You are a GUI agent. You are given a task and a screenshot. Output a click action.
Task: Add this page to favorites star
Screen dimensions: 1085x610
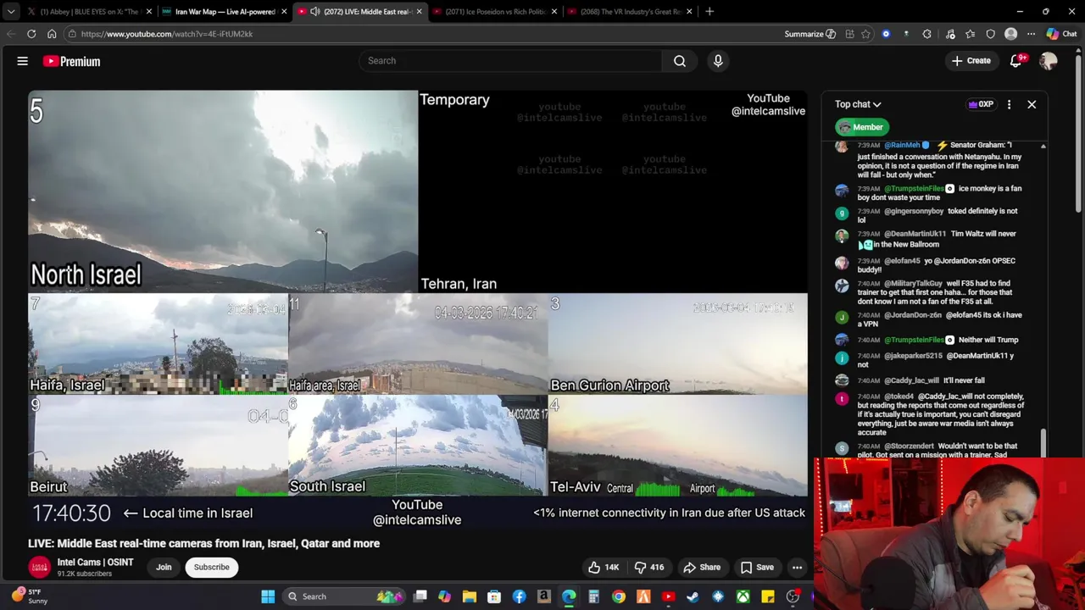pyautogui.click(x=865, y=34)
